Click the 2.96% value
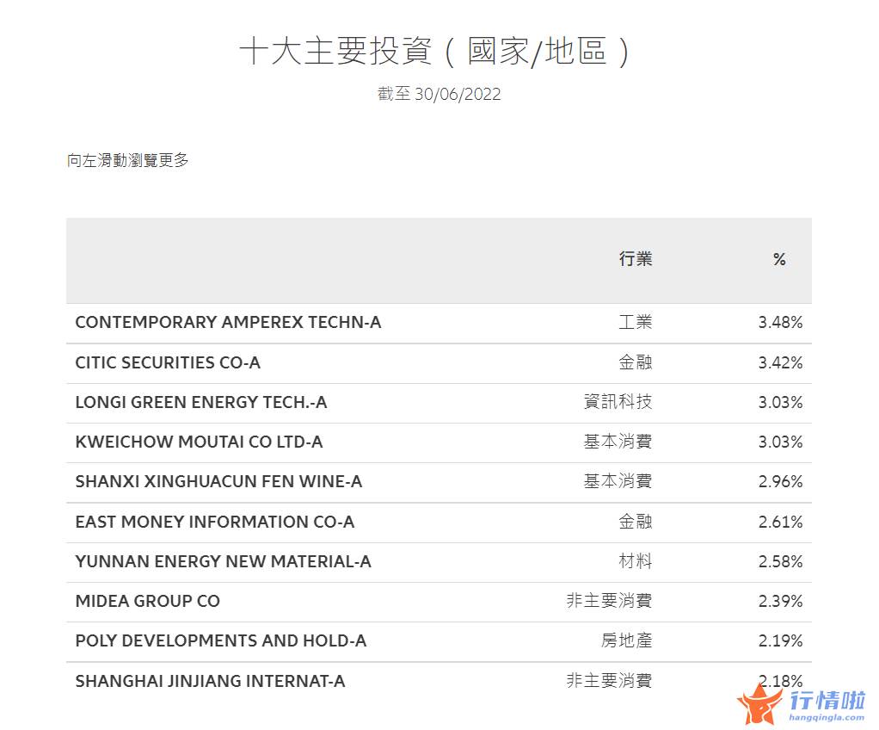The width and height of the screenshot is (879, 730). pos(780,481)
